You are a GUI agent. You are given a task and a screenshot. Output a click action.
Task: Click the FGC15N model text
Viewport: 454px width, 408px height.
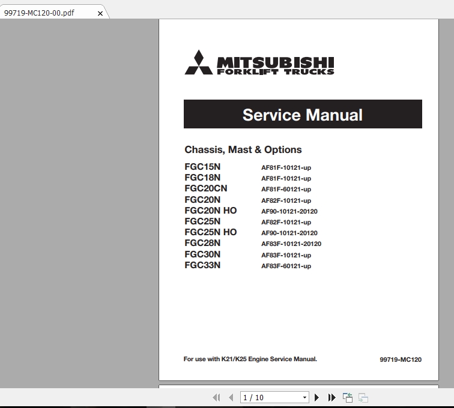click(202, 167)
